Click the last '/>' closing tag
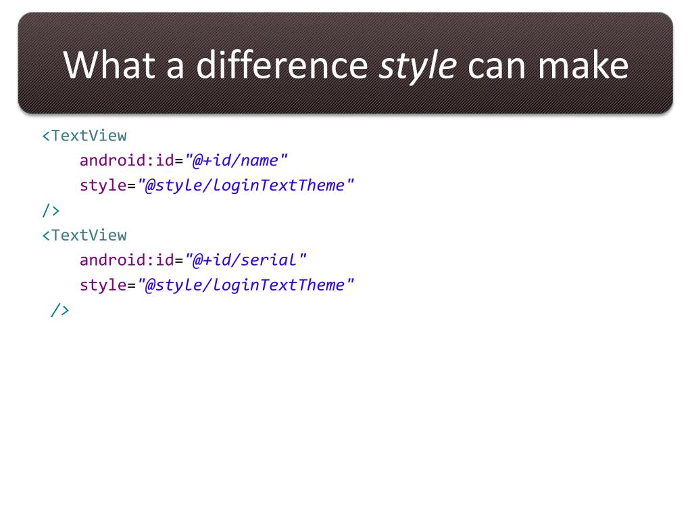Viewport: 692px width, 519px height. coord(60,310)
